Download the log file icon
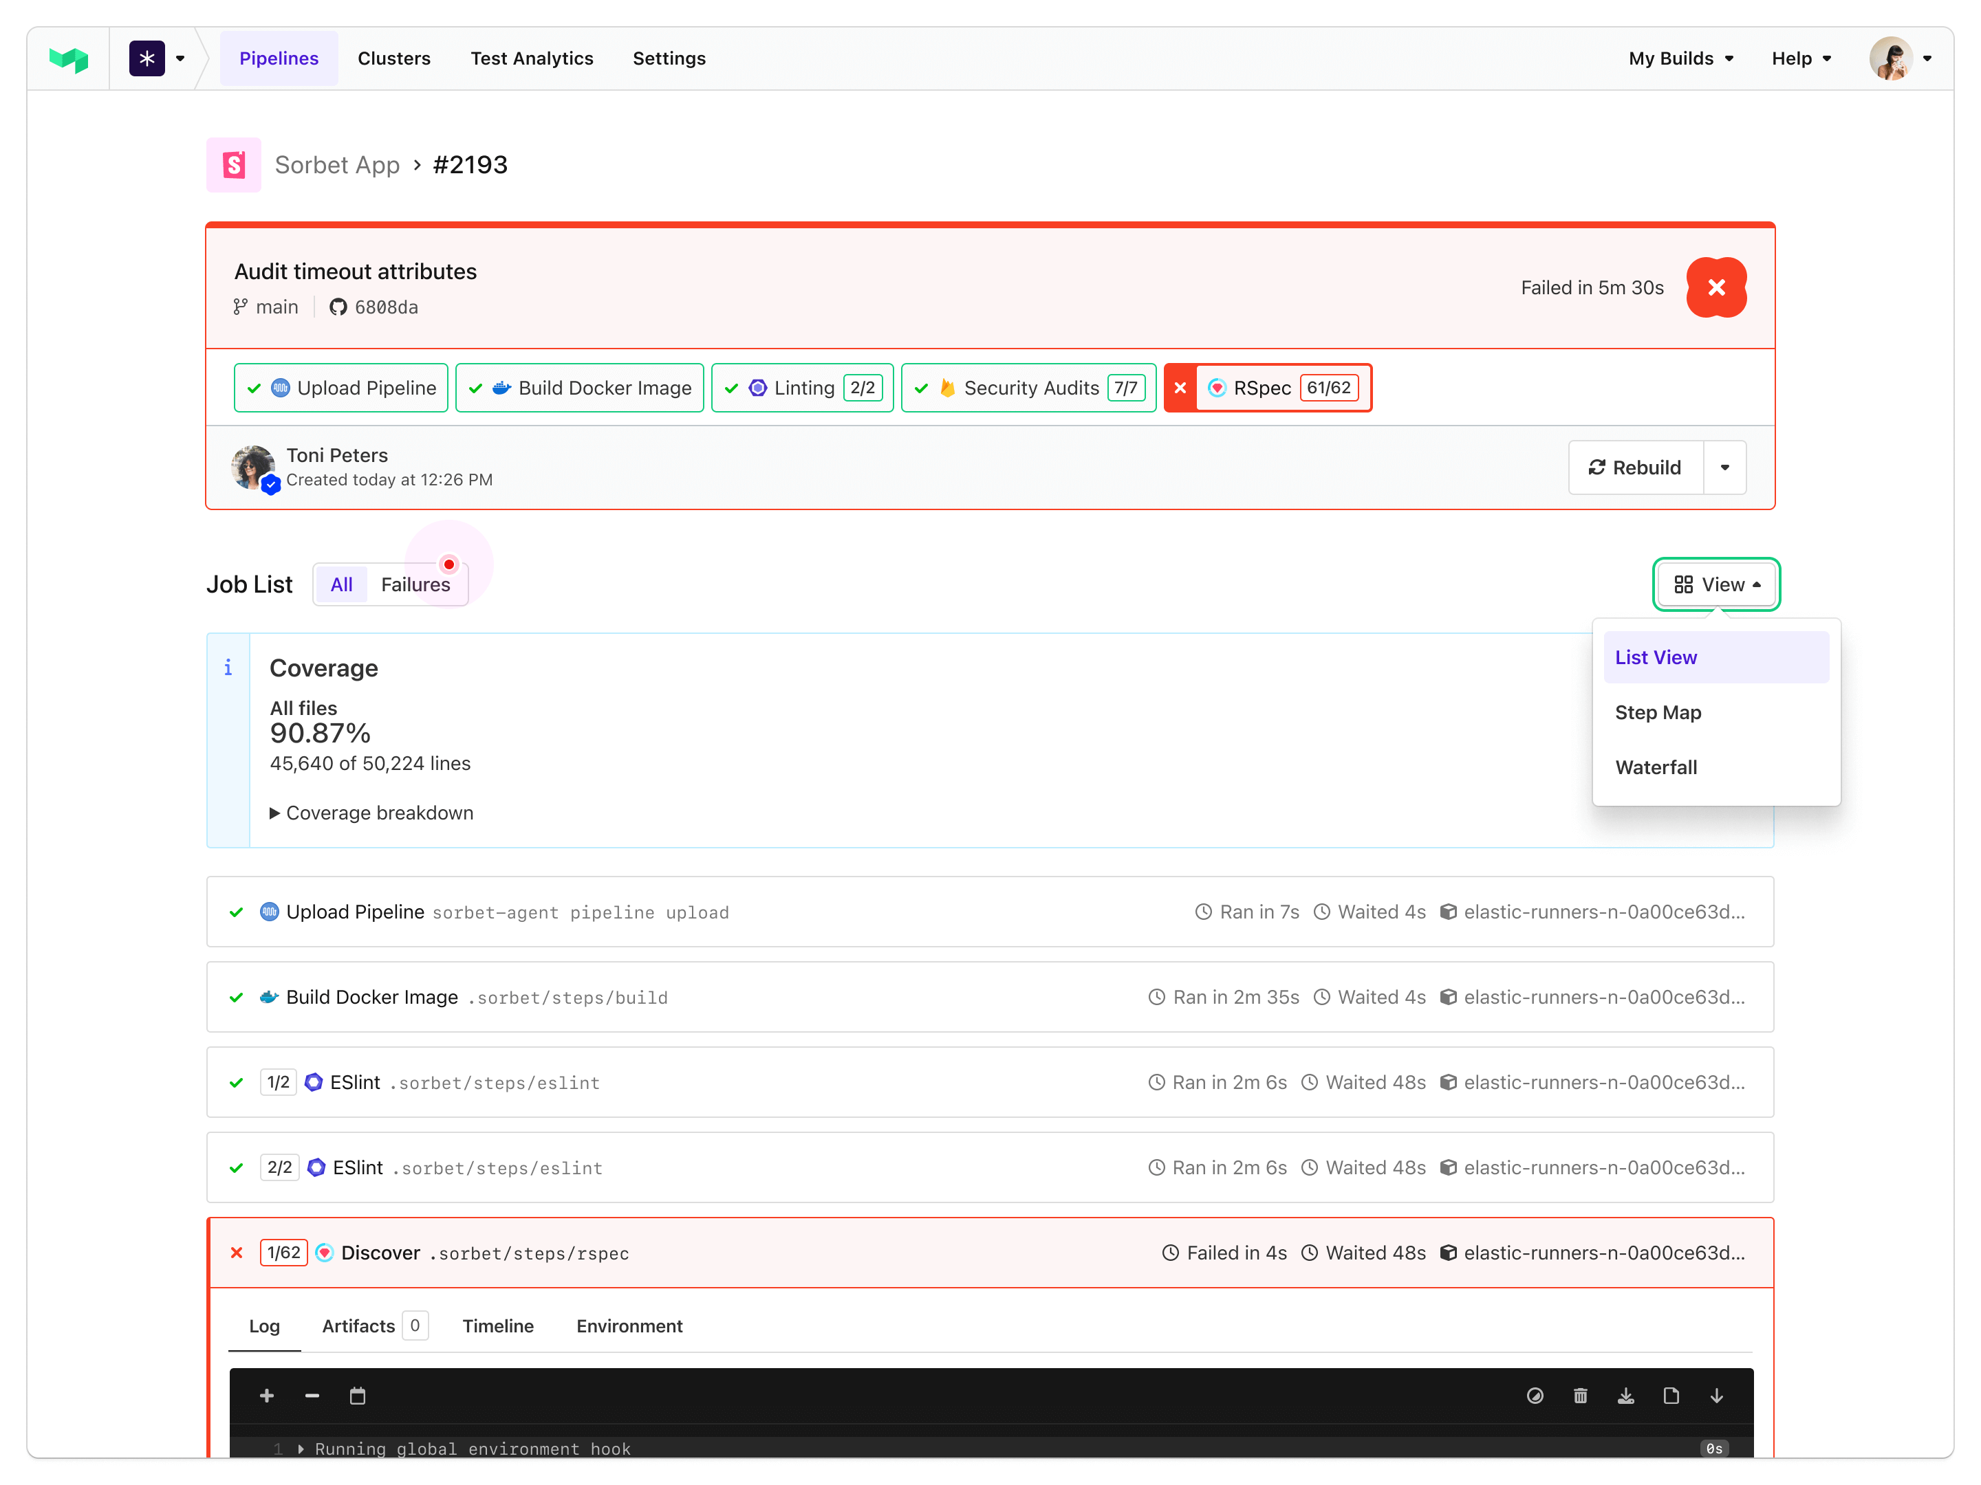 pos(1625,1396)
